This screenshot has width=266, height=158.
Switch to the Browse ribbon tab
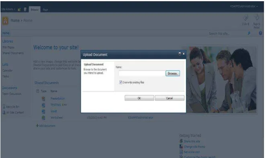tap(35, 10)
